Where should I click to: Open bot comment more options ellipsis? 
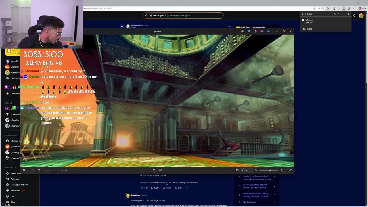coord(187,188)
